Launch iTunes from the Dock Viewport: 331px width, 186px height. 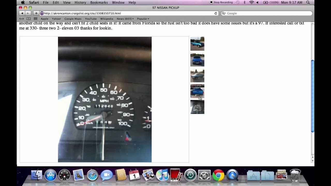(162, 175)
